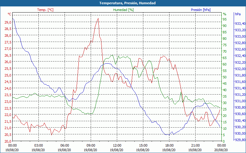
Task: Click pressure axis value '932,60'
Action: point(240,49)
